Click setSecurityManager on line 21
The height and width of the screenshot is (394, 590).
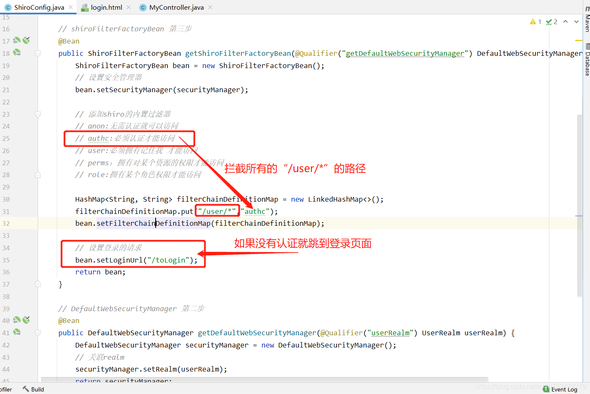tap(134, 90)
